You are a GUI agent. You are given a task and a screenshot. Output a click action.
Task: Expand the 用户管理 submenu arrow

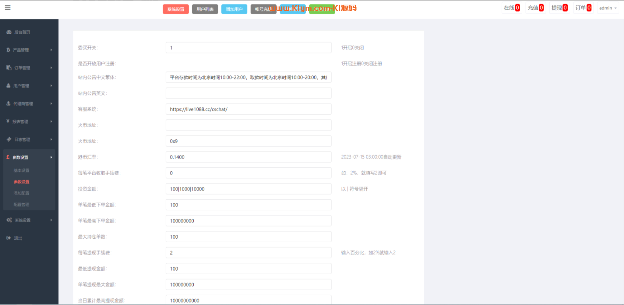[x=51, y=86]
